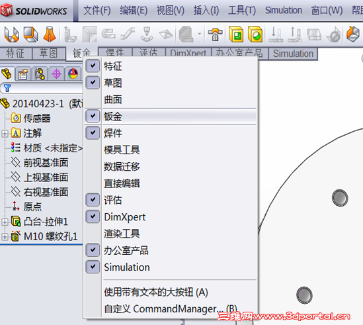
Task: Open the 视图(V) menu
Action: pos(170,11)
